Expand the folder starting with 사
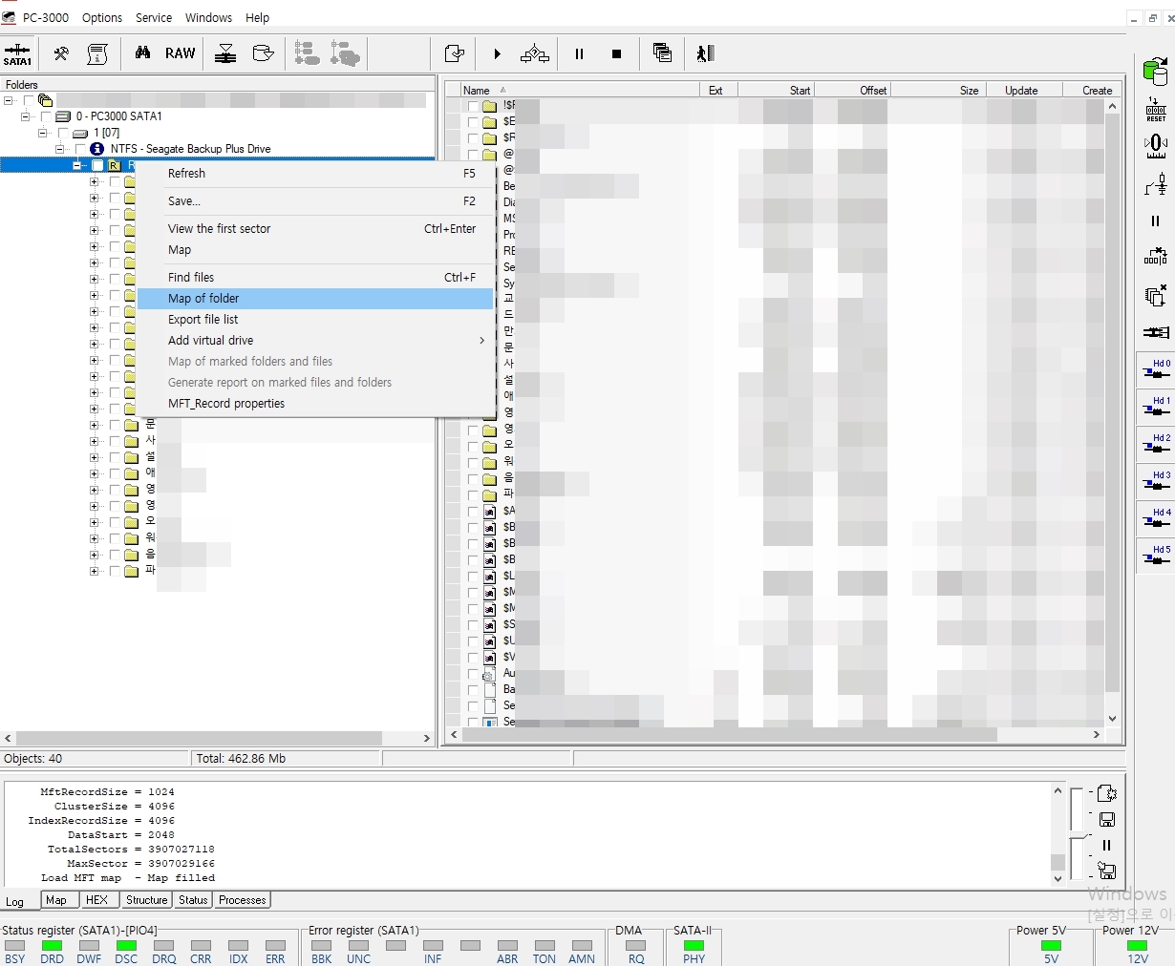This screenshot has height=966, width=1175. [x=94, y=441]
